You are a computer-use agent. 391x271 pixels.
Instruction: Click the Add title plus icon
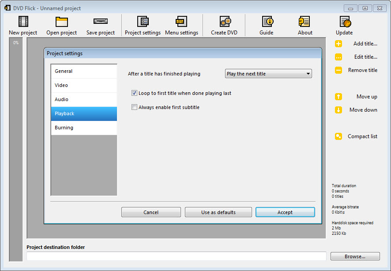(x=338, y=44)
